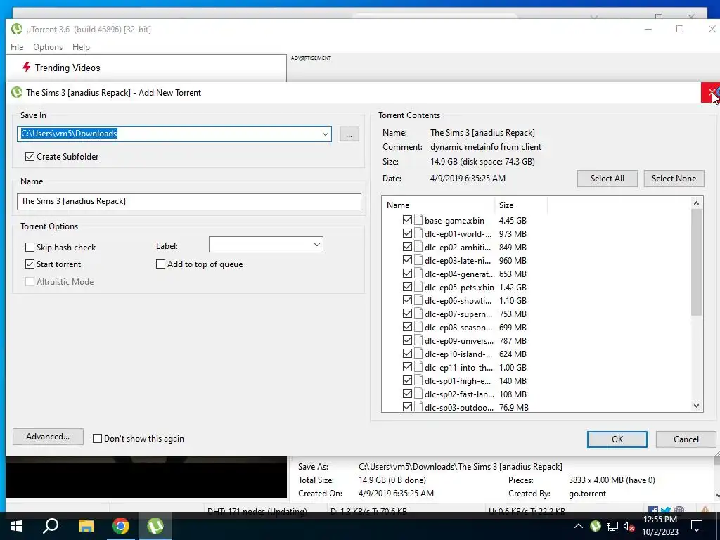Uncheck the 140 MB dlc-sp01 file
Screen dimensions: 720x540
point(407,380)
